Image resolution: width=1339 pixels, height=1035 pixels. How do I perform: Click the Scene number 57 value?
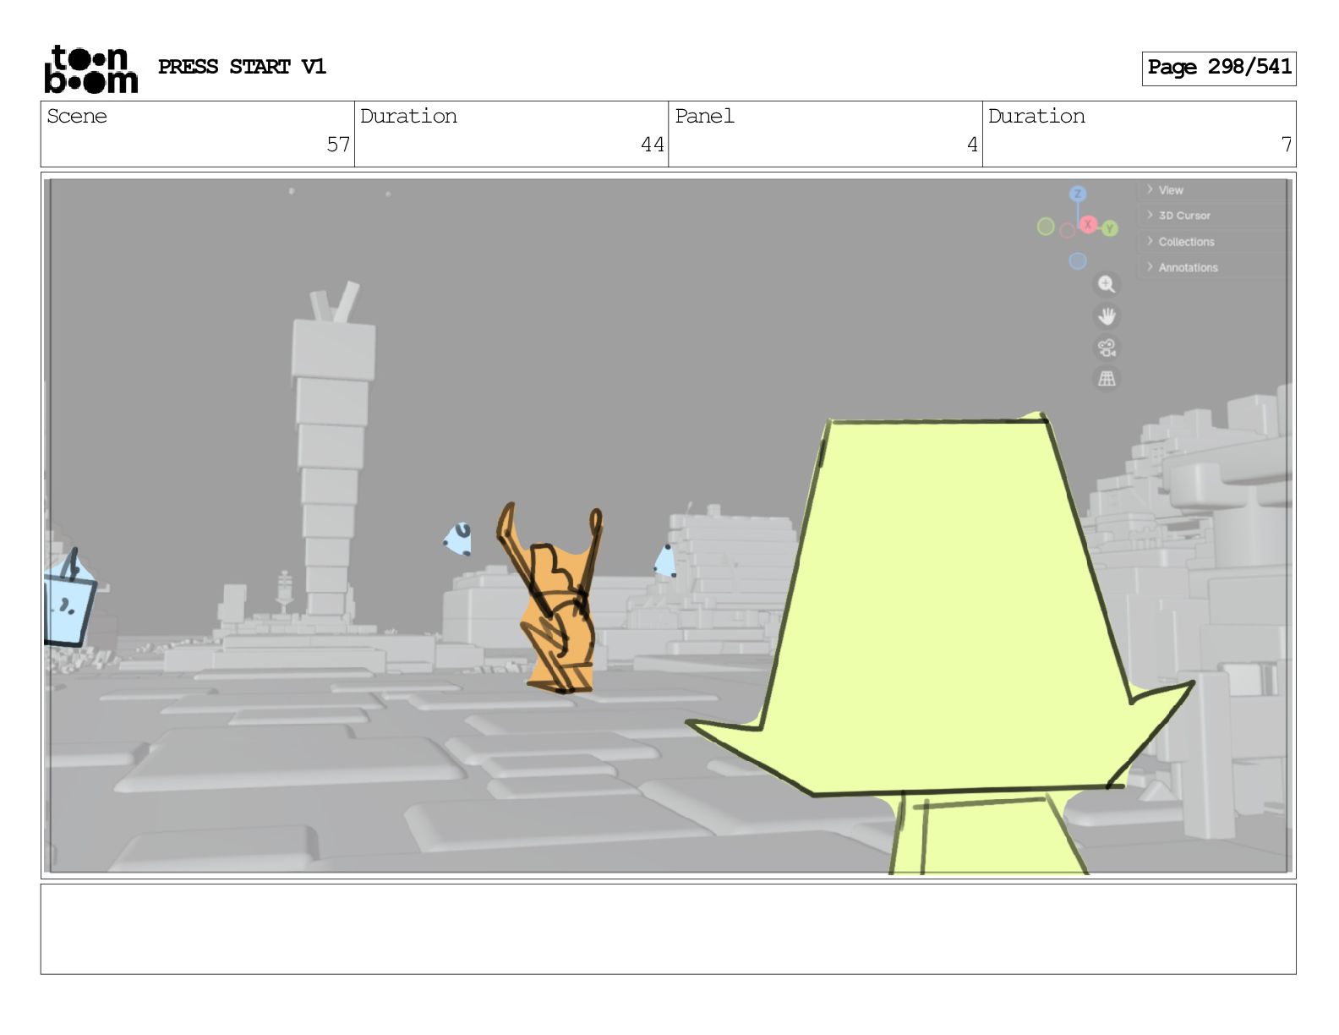point(338,145)
